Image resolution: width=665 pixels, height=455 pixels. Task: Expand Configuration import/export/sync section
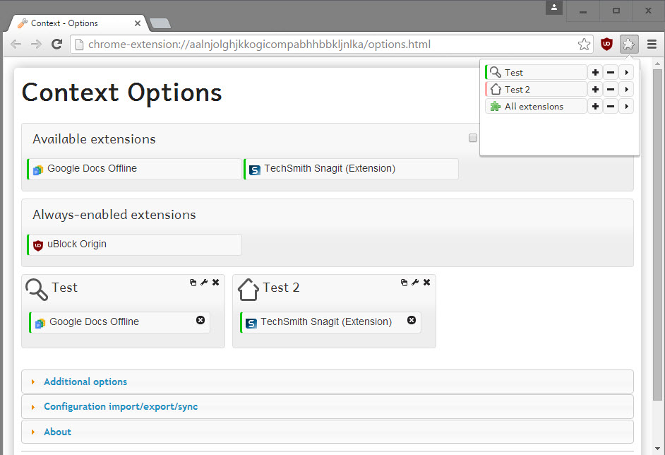click(x=328, y=407)
